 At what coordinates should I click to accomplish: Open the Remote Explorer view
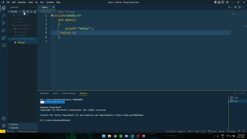[x=3, y=46]
